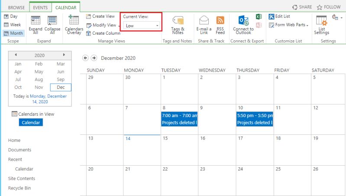Click the settings group small dropdown arrow

click(342, 18)
